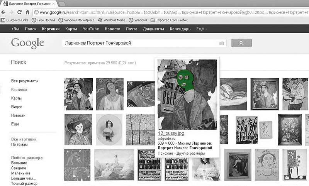The width and height of the screenshot is (309, 186).
Task: Open left GONTCHAROVA LARIONOW poster thumbnail
Action: point(149,165)
